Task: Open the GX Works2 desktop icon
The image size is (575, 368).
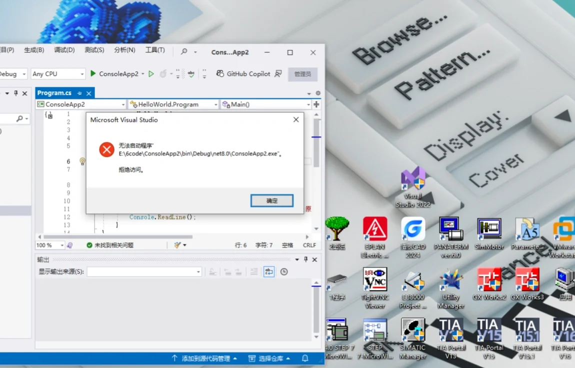Action: (489, 284)
